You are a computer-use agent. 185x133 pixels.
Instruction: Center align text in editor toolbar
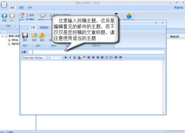point(93,57)
